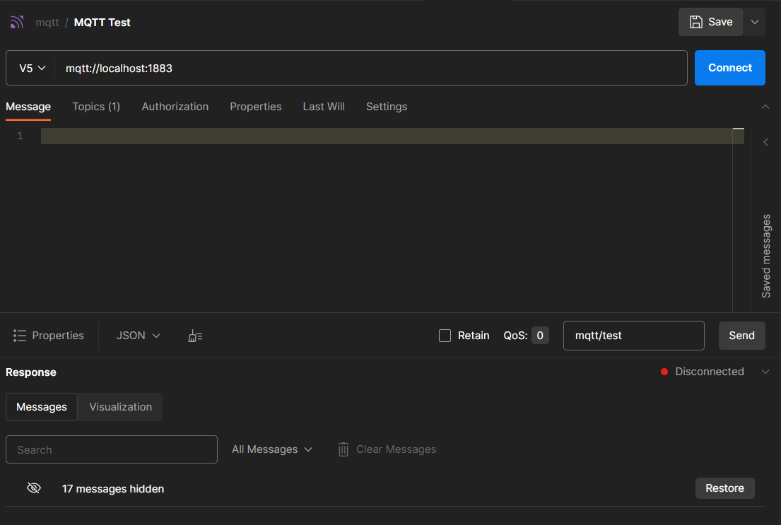Image resolution: width=781 pixels, height=525 pixels.
Task: Open message Properties list button
Action: [48, 336]
